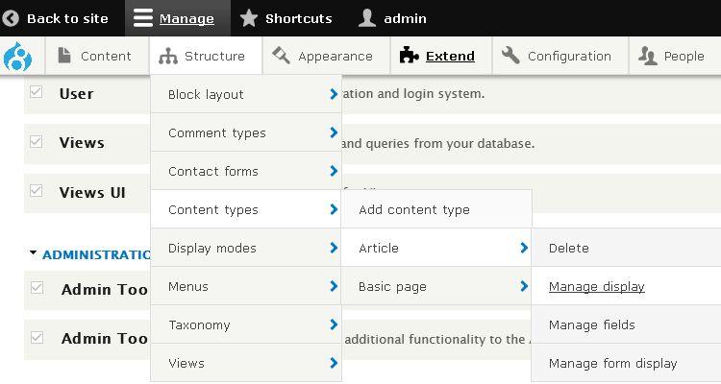Open the Structure admin menu
The height and width of the screenshot is (384, 721).
206,56
